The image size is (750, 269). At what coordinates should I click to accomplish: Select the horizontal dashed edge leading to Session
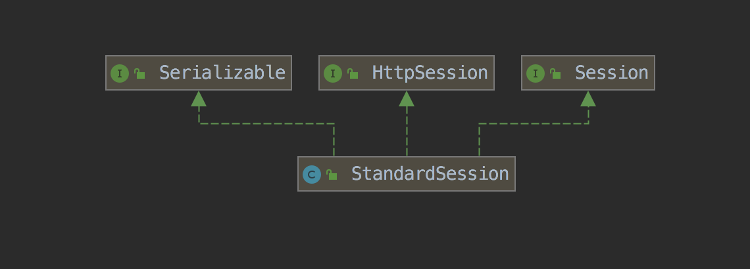pyautogui.click(x=534, y=124)
